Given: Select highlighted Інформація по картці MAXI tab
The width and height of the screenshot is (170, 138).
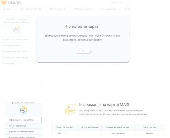Looking at the screenshot, I should 23,120.
